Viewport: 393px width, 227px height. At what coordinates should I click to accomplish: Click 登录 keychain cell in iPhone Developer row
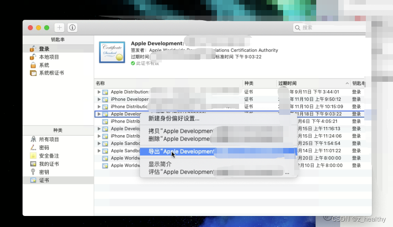tap(356, 99)
